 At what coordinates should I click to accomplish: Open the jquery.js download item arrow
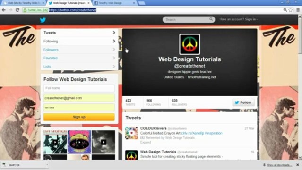pos(47,165)
